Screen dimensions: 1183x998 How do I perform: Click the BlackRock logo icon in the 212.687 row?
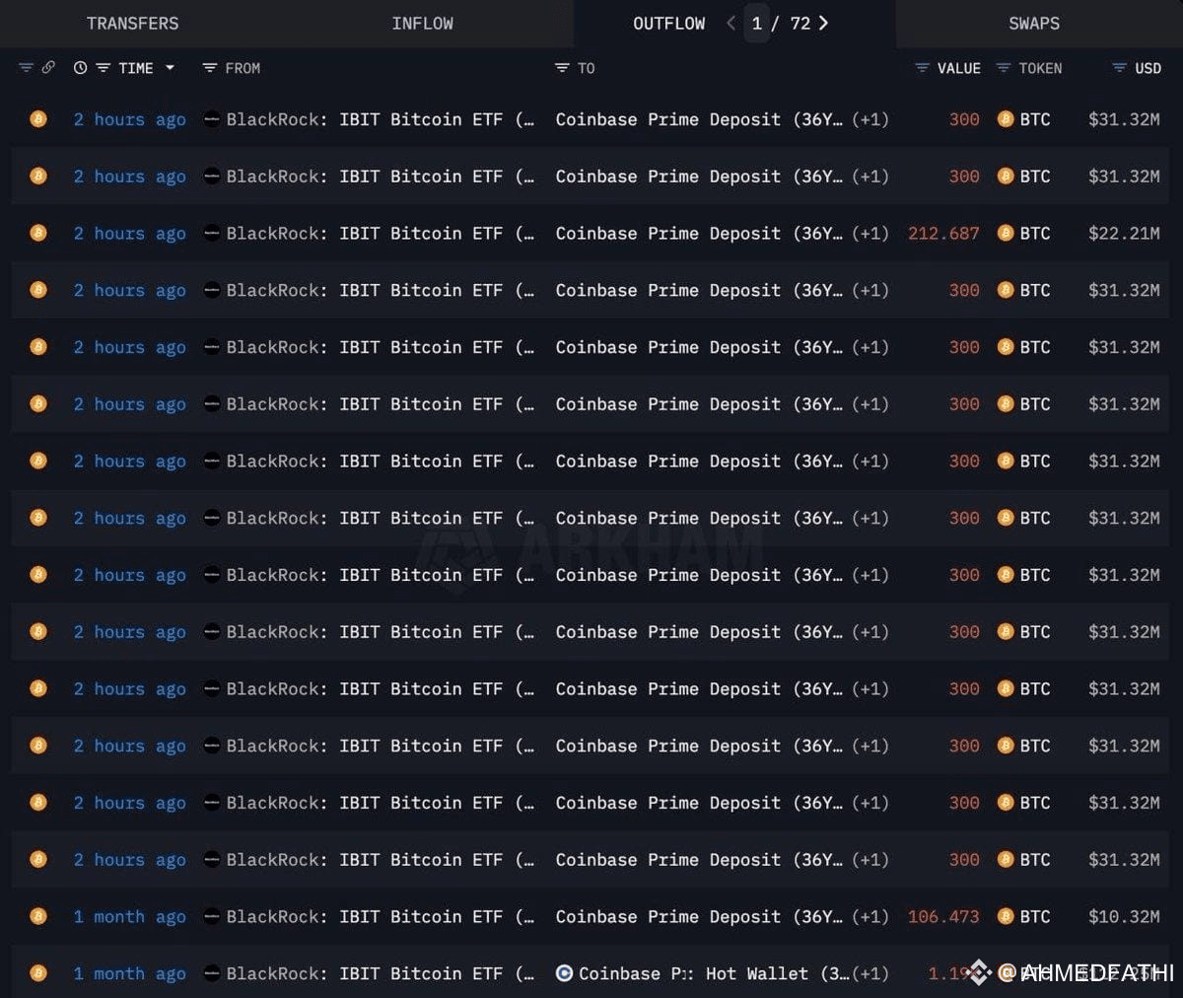(x=211, y=234)
